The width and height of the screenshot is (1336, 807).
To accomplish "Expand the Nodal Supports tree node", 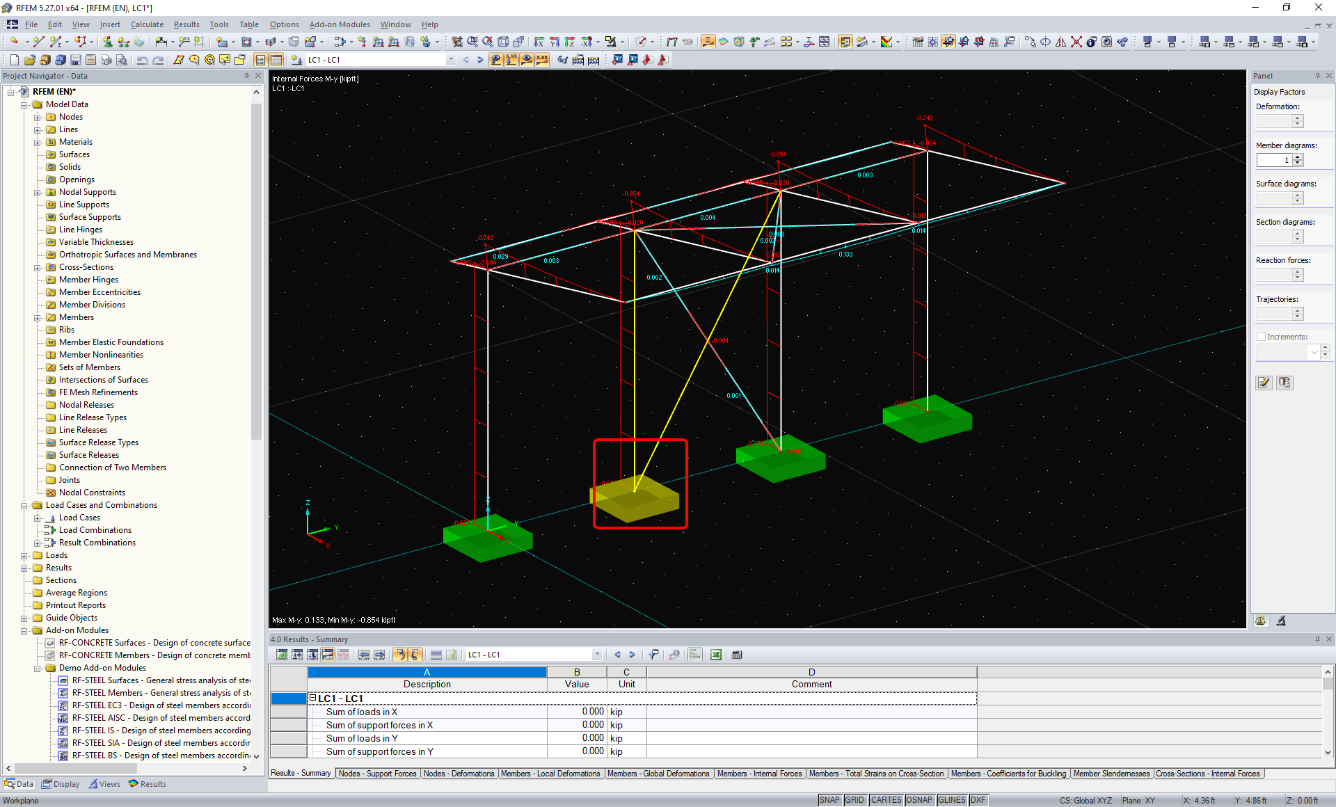I will [x=38, y=192].
